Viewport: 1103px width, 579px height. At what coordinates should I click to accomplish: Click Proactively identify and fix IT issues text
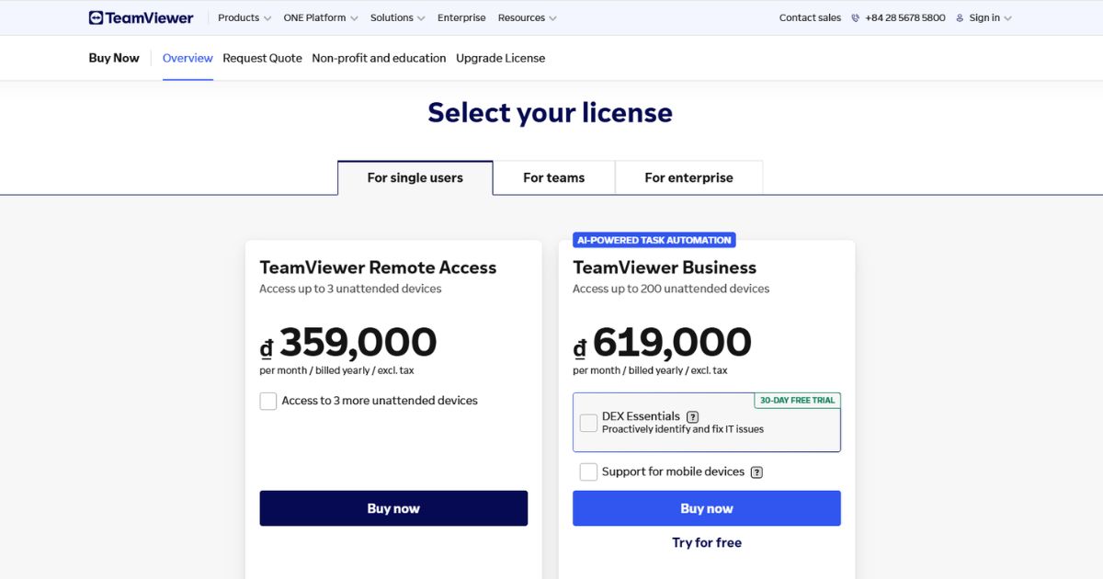click(x=683, y=429)
